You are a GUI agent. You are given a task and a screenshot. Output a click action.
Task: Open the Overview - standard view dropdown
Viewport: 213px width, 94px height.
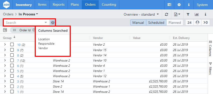(141, 14)
